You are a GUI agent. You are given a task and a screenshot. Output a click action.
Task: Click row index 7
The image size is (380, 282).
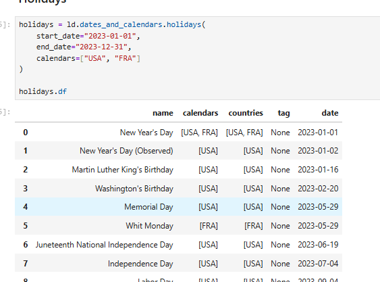26,264
